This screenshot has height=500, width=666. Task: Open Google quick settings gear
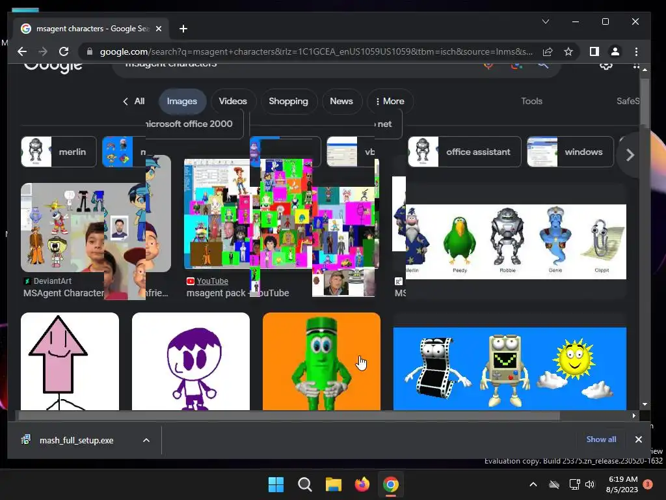click(606, 65)
